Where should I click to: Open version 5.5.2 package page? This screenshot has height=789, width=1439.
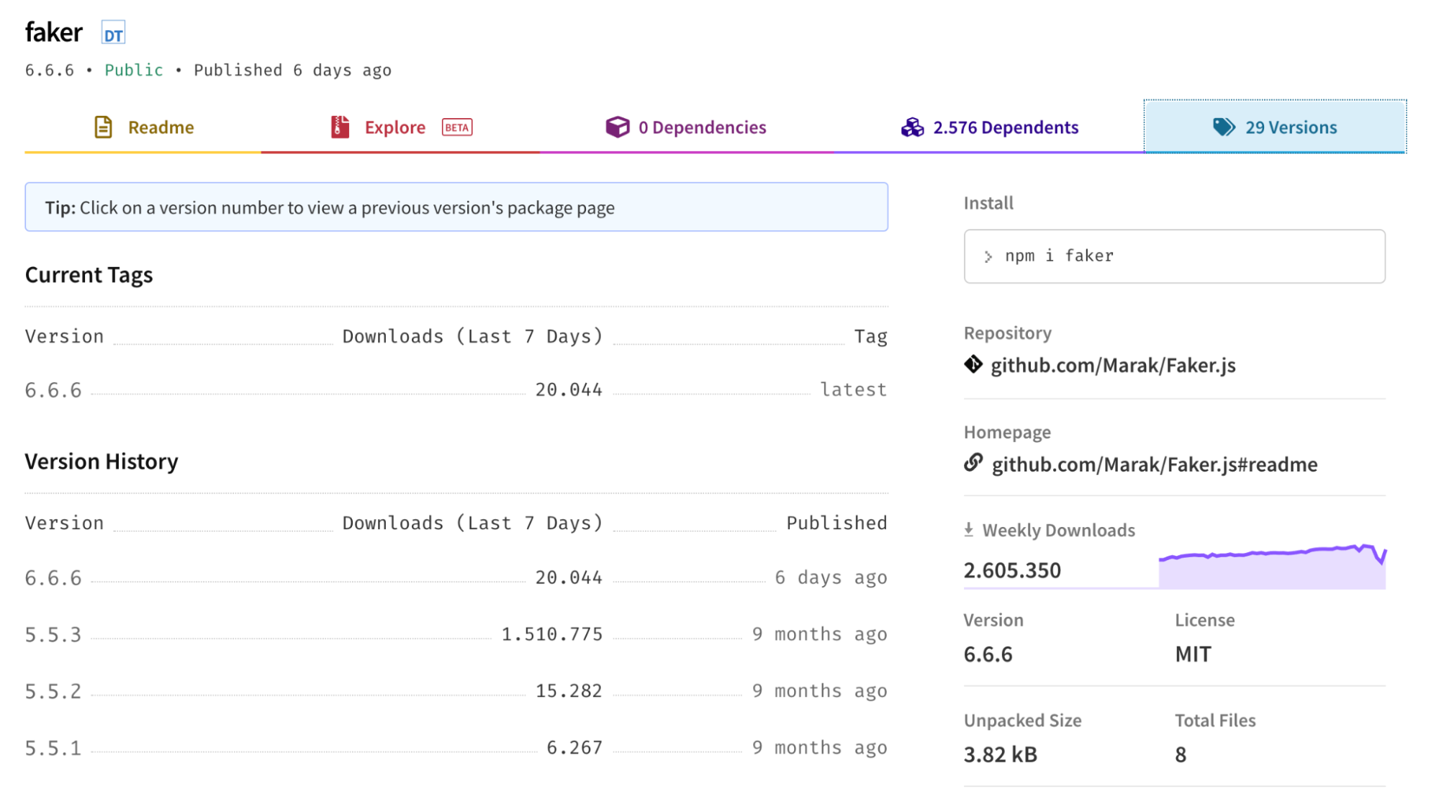point(53,691)
